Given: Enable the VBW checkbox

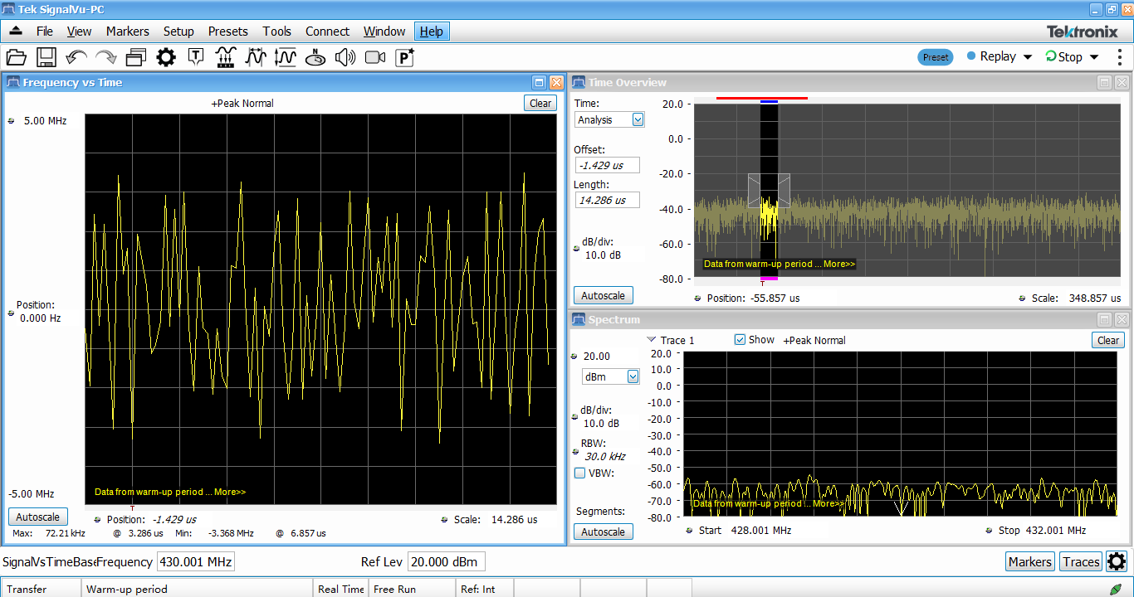Looking at the screenshot, I should (579, 473).
